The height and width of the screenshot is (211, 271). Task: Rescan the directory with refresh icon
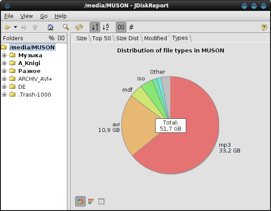(79, 27)
